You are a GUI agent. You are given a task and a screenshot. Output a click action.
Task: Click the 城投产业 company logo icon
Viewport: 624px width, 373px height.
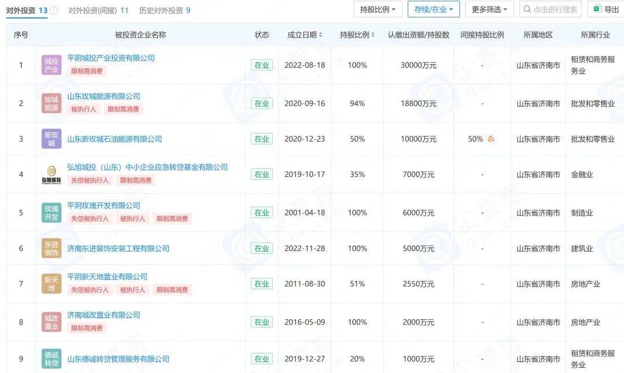click(x=51, y=65)
